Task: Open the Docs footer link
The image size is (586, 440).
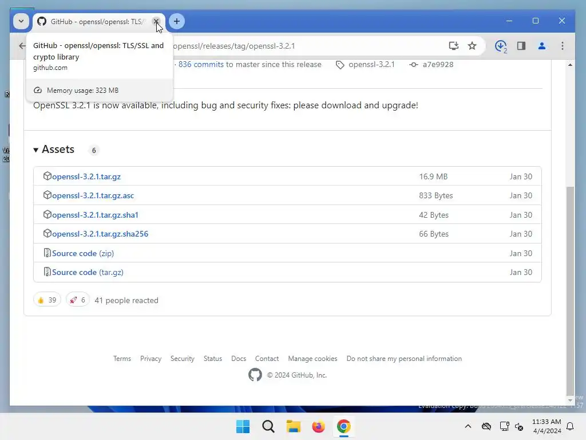Action: coord(239,359)
